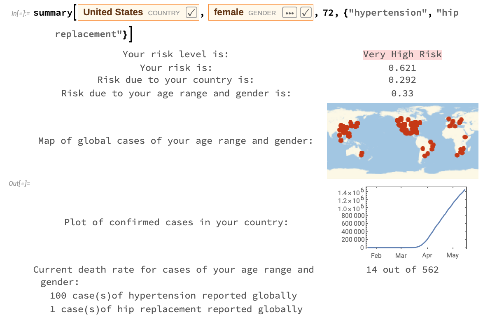The width and height of the screenshot is (490, 327).
Task: Click the hip replacement cases reported line
Action: point(176,309)
